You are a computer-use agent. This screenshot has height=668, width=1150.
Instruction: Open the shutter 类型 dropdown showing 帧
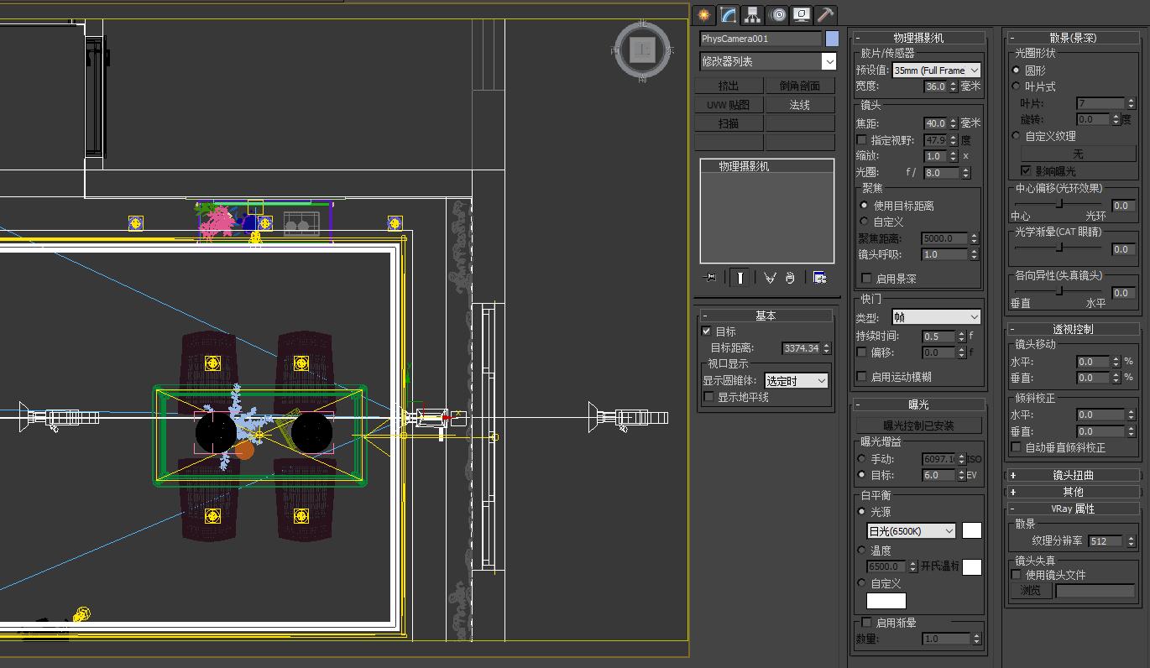[x=936, y=316]
